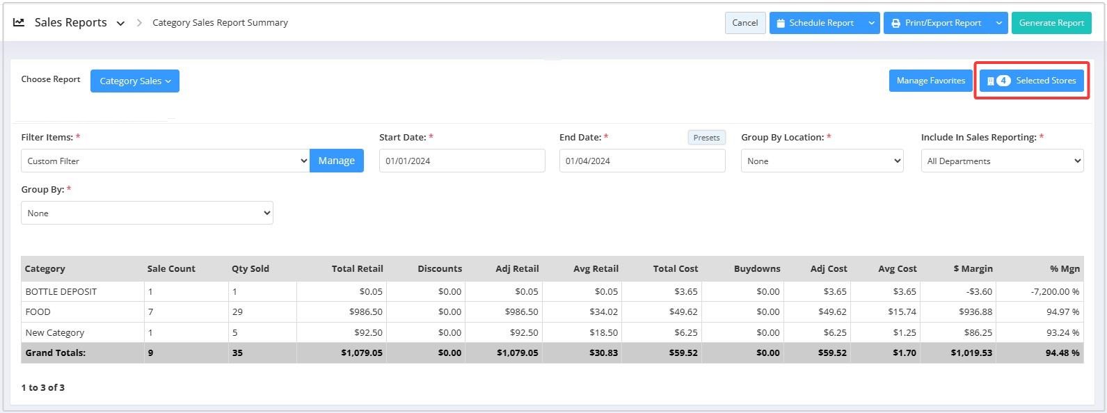The height and width of the screenshot is (413, 1107).
Task: Open the Category Sales report chooser
Action: point(135,81)
